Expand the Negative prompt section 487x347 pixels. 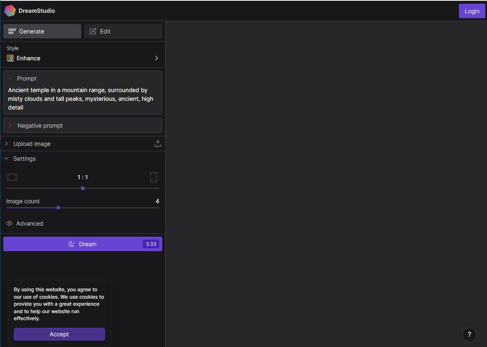tap(10, 126)
